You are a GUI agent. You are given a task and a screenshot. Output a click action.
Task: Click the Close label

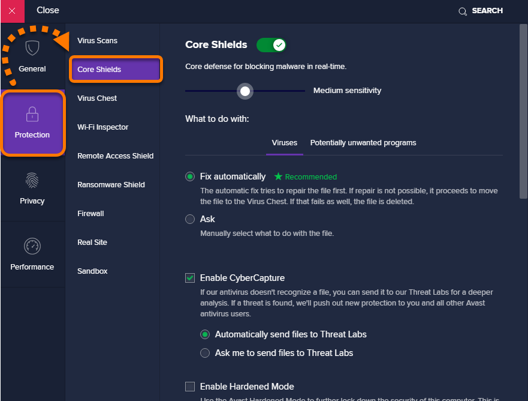(x=48, y=10)
